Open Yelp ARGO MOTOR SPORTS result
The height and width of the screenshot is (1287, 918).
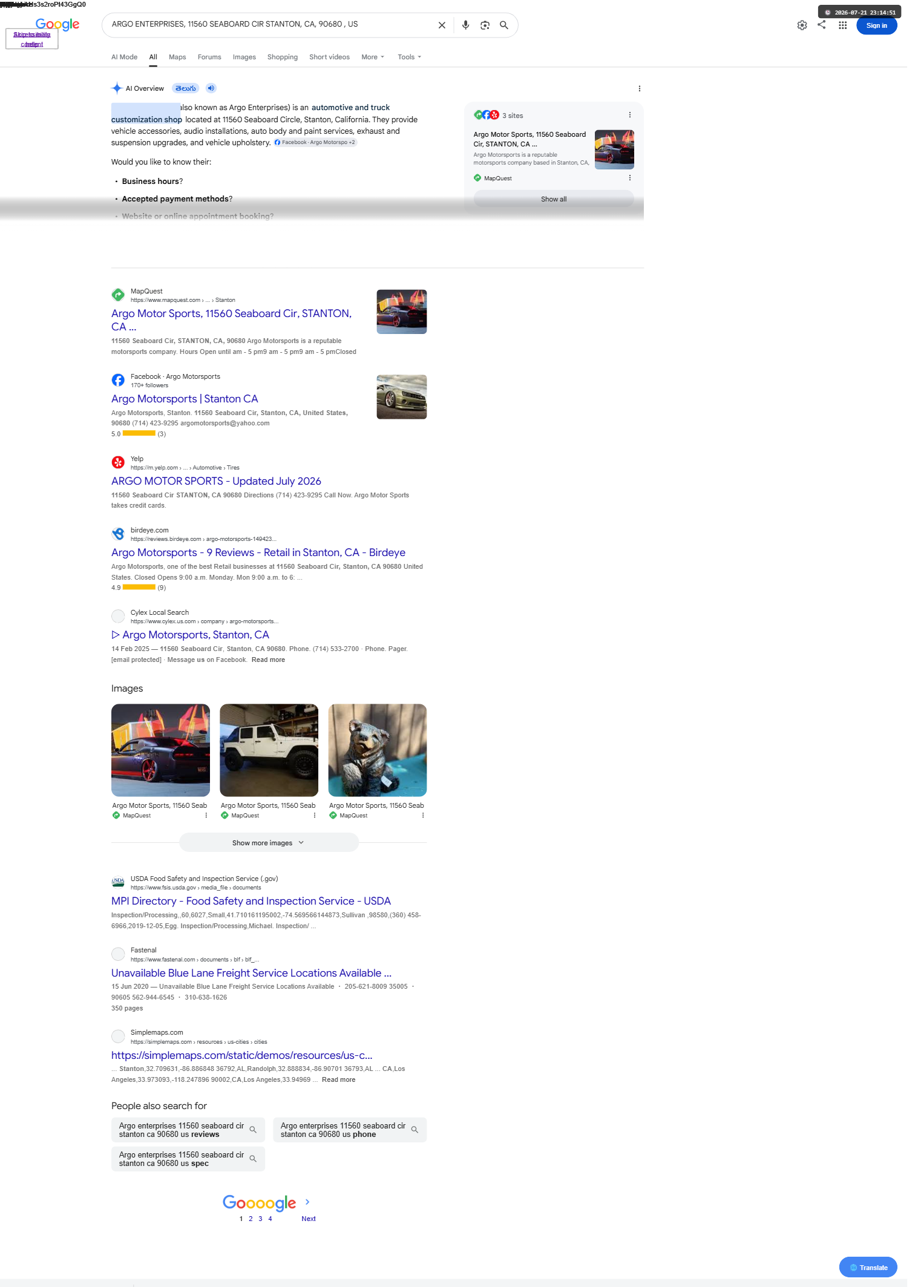tap(216, 481)
